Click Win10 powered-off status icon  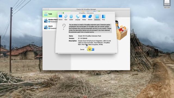click(x=49, y=28)
